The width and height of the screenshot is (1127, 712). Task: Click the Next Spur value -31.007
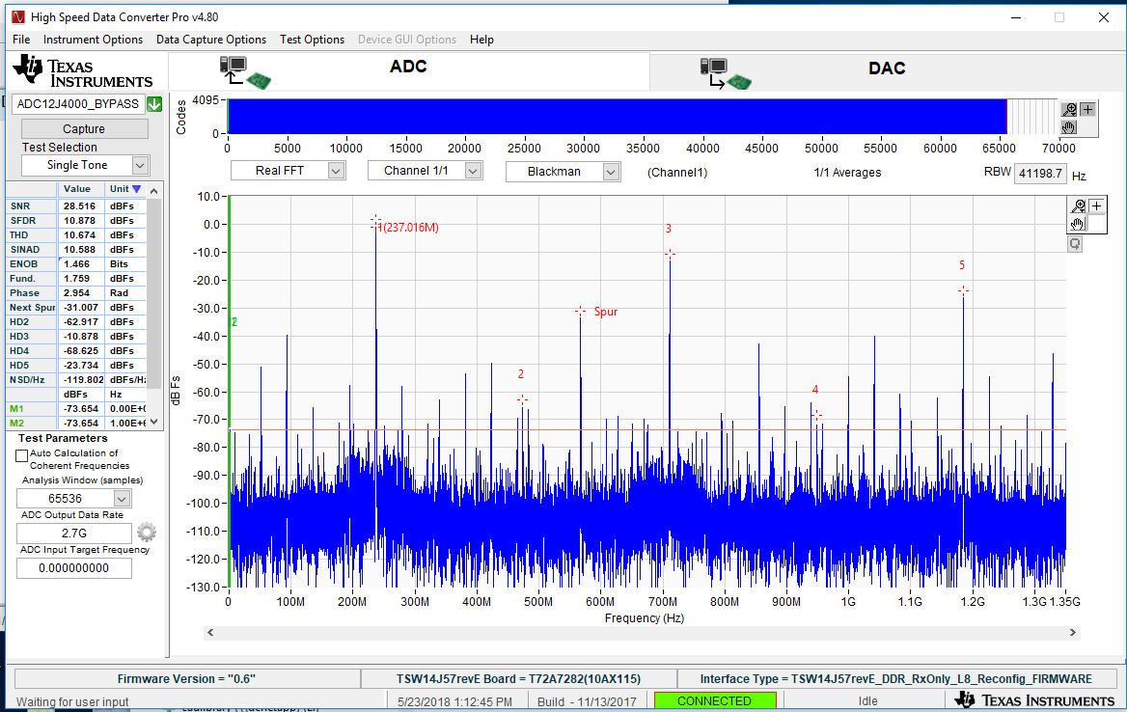coord(80,308)
